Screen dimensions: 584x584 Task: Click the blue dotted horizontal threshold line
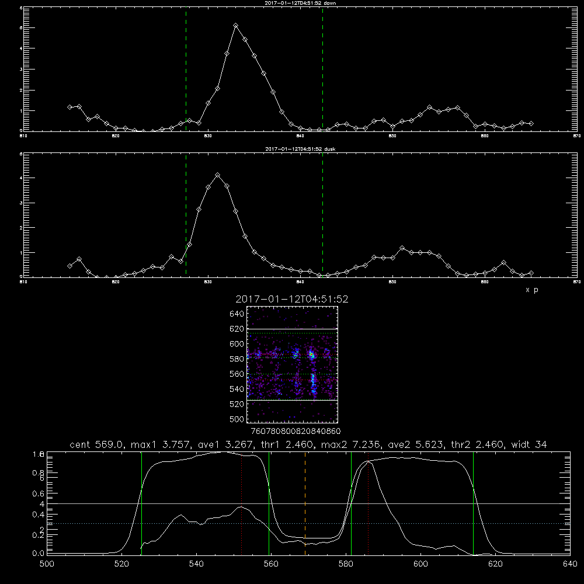pyautogui.click(x=308, y=524)
